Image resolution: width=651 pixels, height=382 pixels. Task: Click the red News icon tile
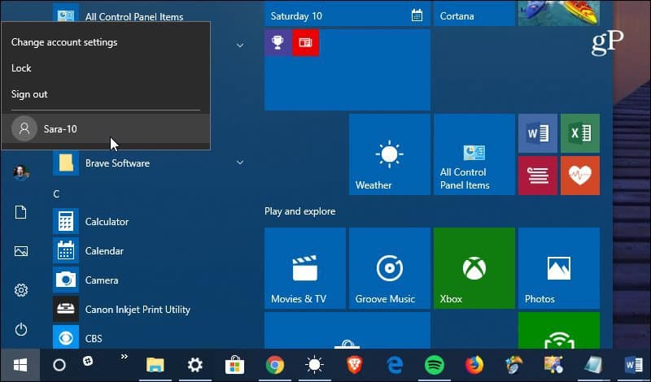pyautogui.click(x=306, y=42)
